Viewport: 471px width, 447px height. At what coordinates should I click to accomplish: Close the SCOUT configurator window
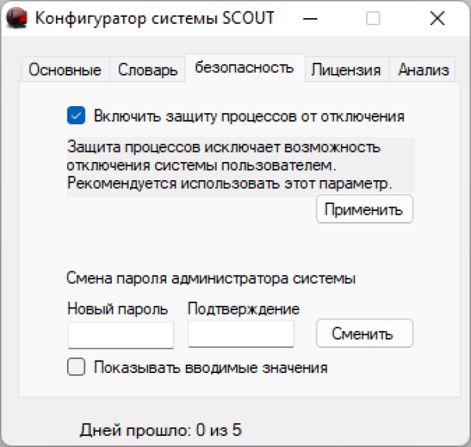(437, 19)
